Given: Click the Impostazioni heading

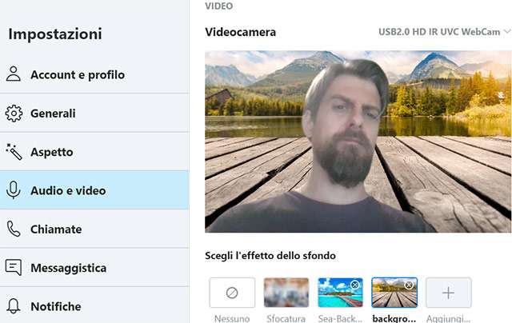Looking at the screenshot, I should [x=55, y=34].
